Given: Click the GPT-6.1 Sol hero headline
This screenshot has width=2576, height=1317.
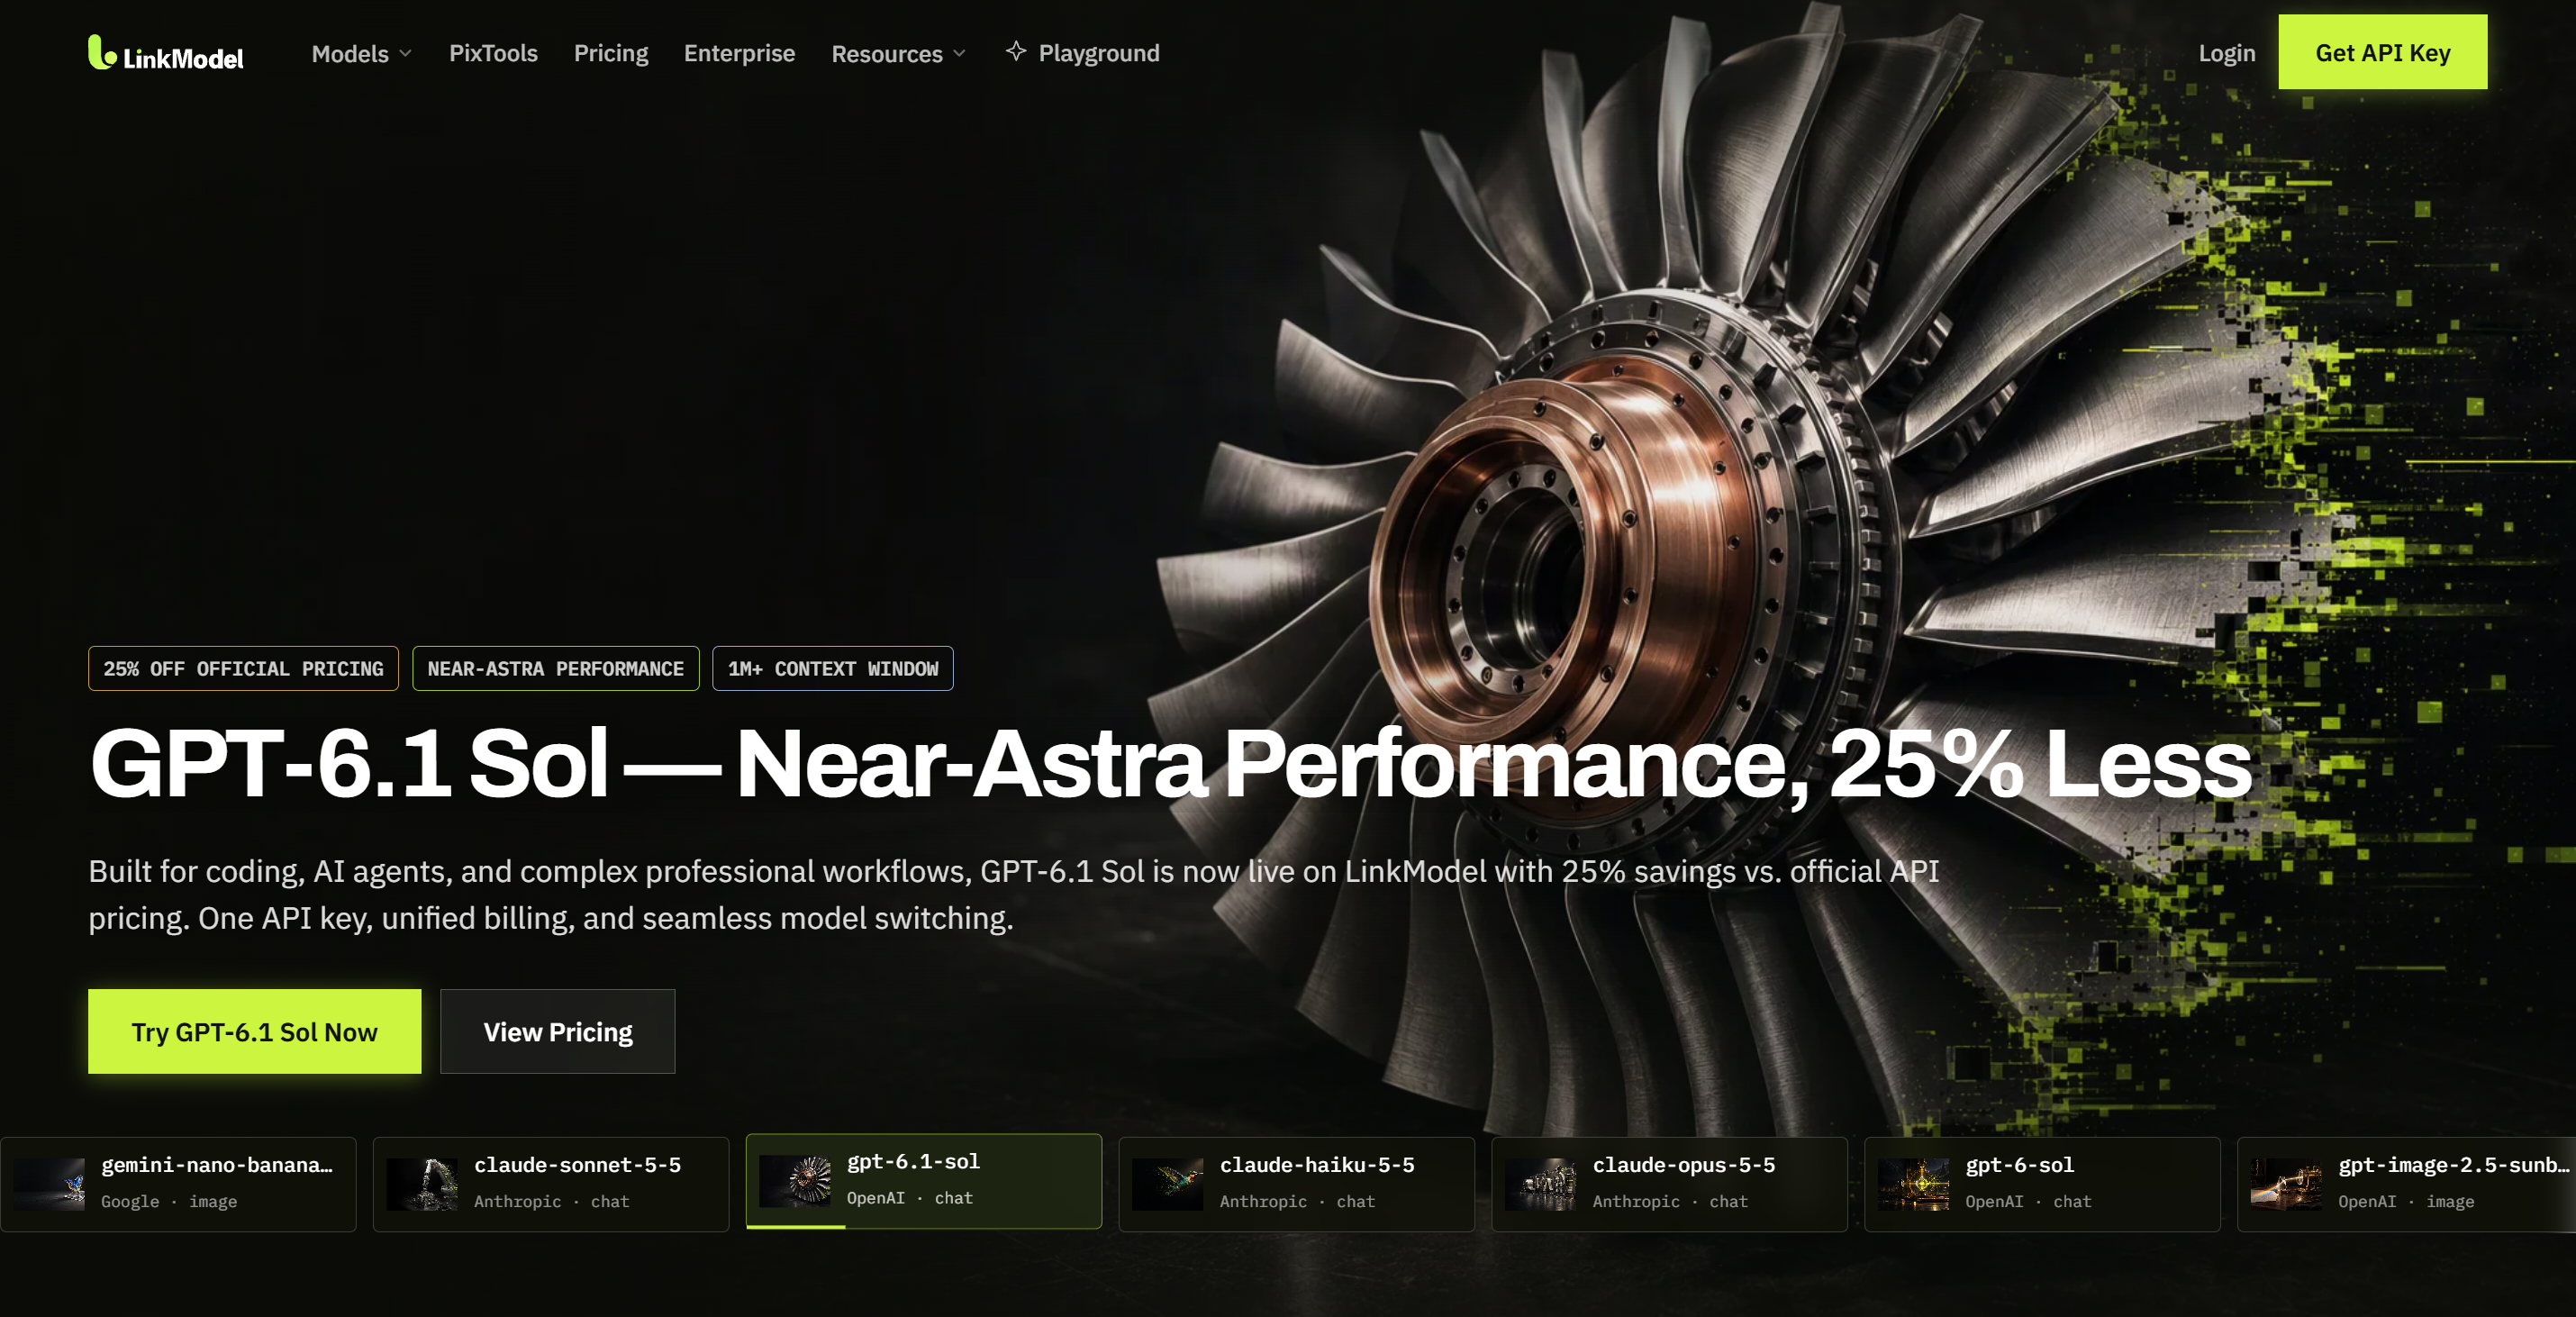Looking at the screenshot, I should coord(1170,764).
